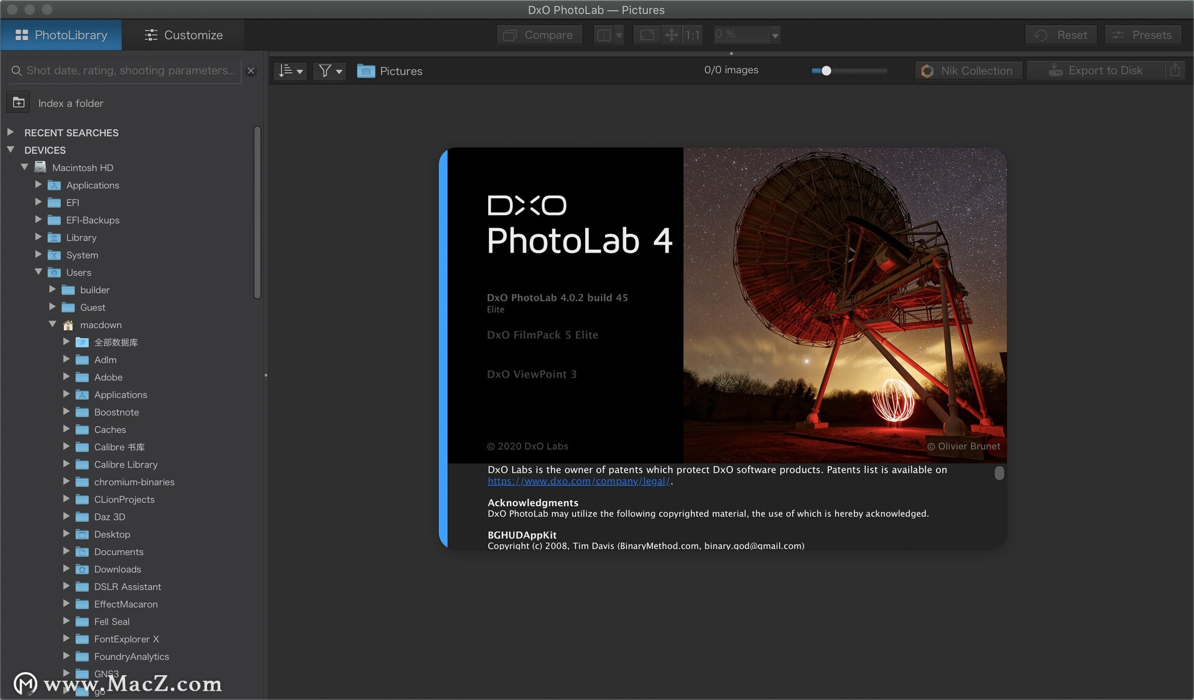Switch to the PhotoLibrary tab

point(61,35)
